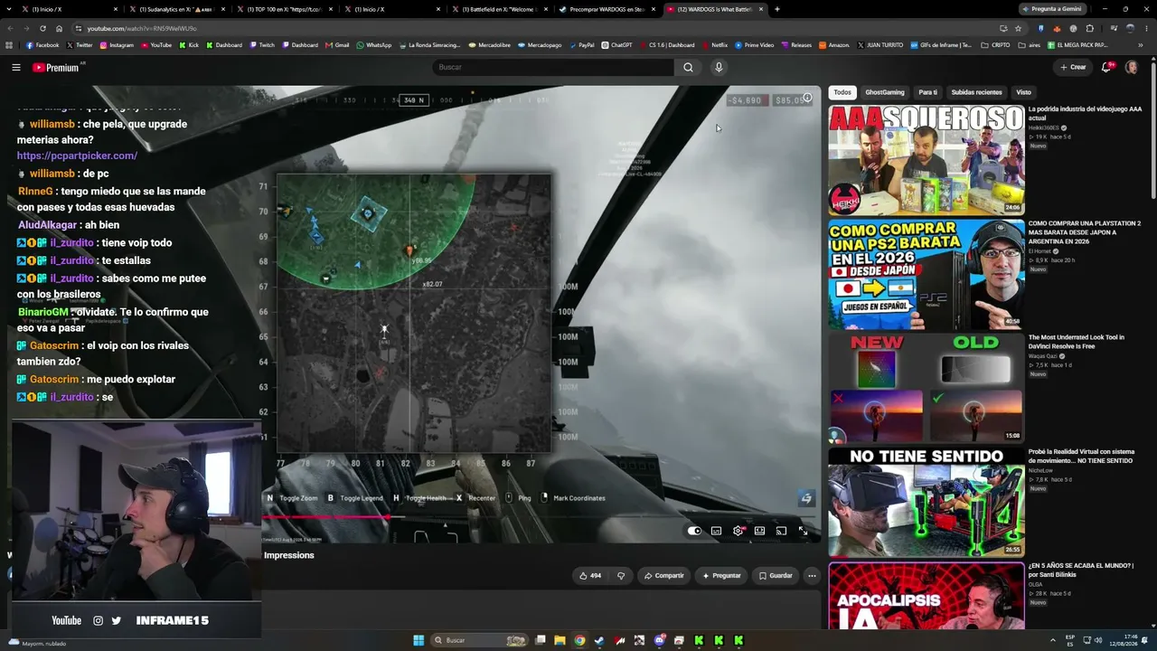Click the Preguntar button
The image size is (1157, 651).
click(721, 575)
